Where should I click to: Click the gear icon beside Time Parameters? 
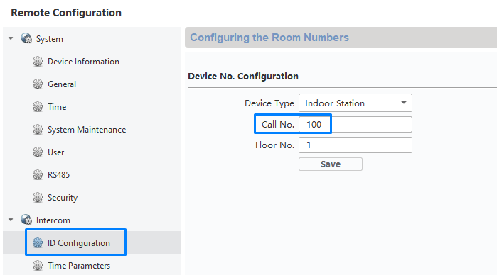coord(38,266)
